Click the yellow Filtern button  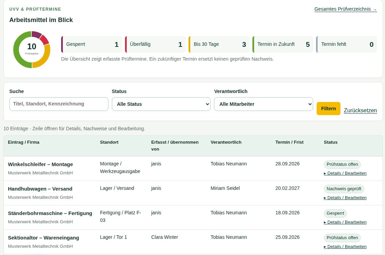coord(328,109)
